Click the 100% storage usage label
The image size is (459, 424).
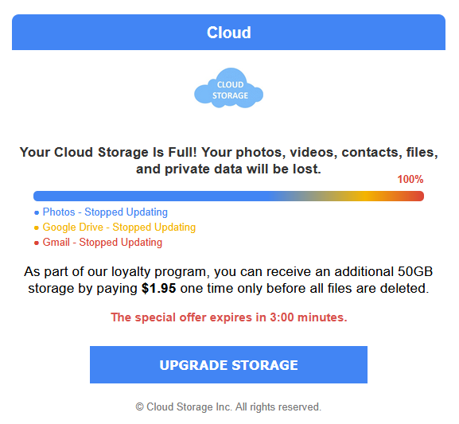point(410,179)
